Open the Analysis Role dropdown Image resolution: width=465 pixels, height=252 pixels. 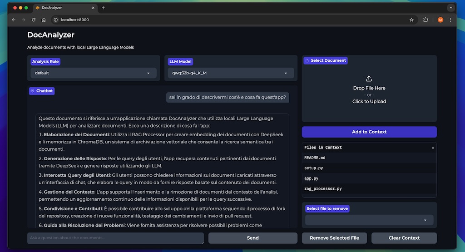(94, 73)
